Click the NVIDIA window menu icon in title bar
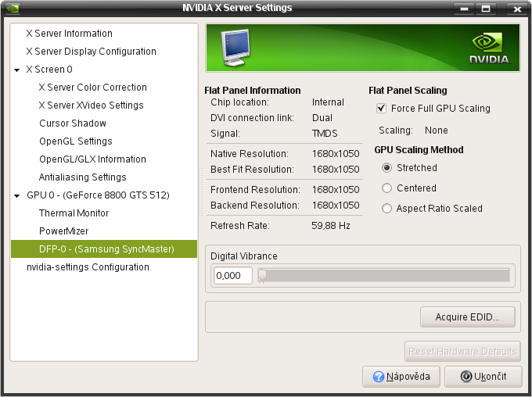 click(13, 8)
